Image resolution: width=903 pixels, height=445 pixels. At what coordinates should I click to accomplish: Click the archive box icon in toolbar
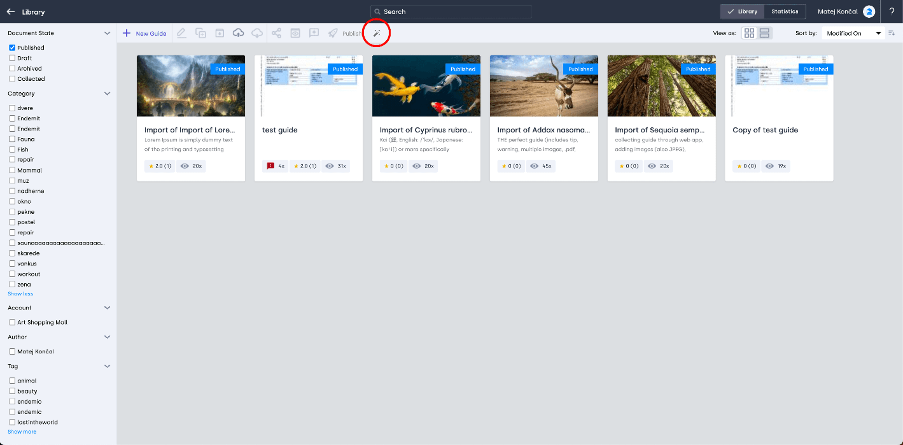[x=220, y=33]
